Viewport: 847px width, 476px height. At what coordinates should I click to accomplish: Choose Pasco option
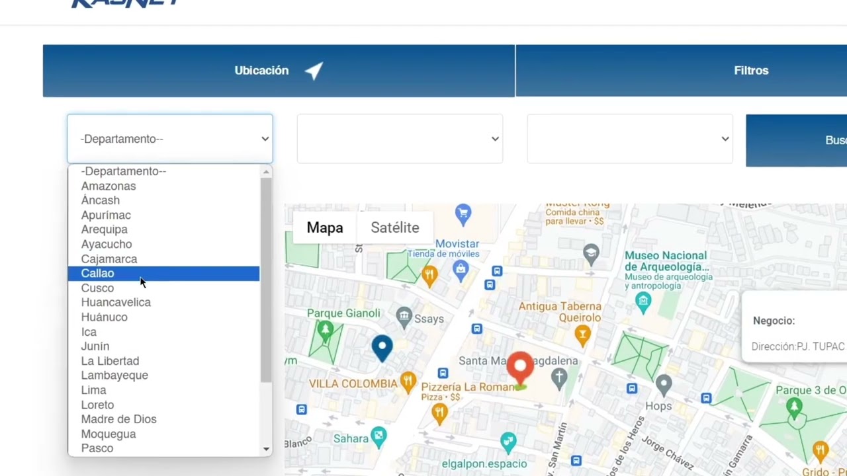(x=163, y=448)
